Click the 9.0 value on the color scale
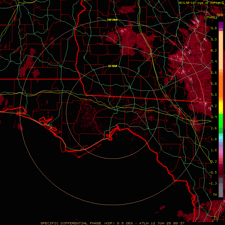The height and width of the screenshot is (225, 225). (x=214, y=39)
